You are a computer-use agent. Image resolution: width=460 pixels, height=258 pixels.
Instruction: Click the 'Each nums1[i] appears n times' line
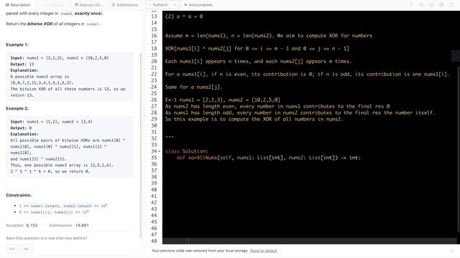259,61
